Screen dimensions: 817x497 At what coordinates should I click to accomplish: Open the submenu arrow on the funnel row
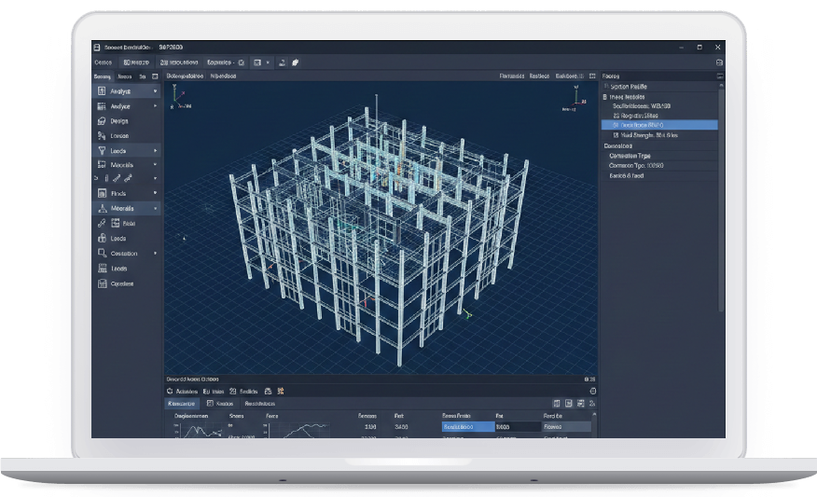(155, 150)
